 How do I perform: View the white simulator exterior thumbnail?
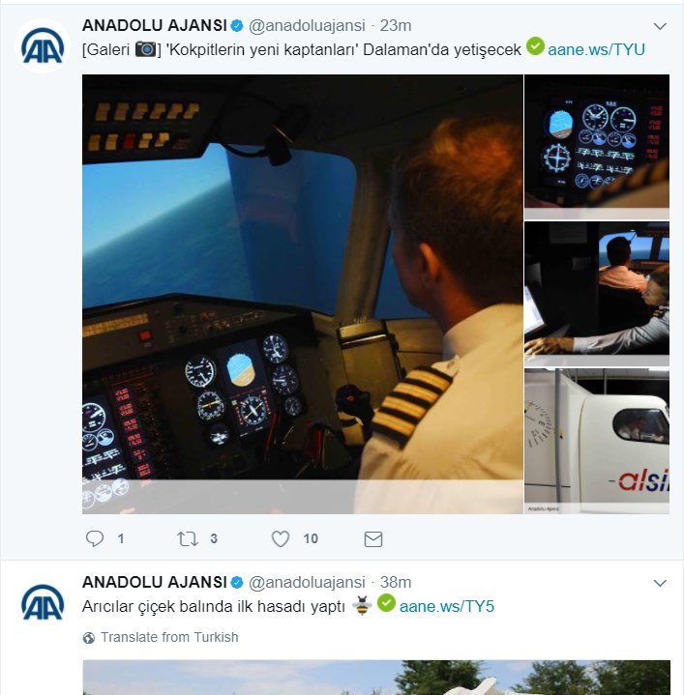[597, 441]
